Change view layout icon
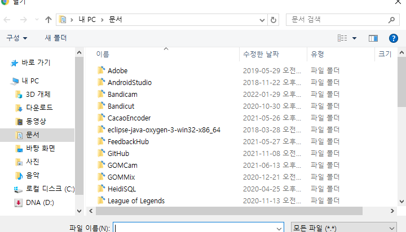The height and width of the screenshot is (232, 406). tap(342, 38)
